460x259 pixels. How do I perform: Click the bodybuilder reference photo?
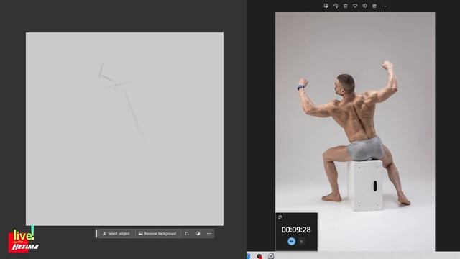pos(355,131)
